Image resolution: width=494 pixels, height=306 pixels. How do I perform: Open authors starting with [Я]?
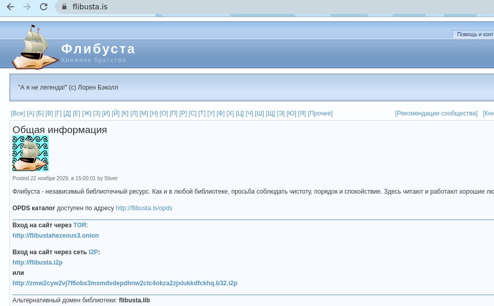pos(302,113)
